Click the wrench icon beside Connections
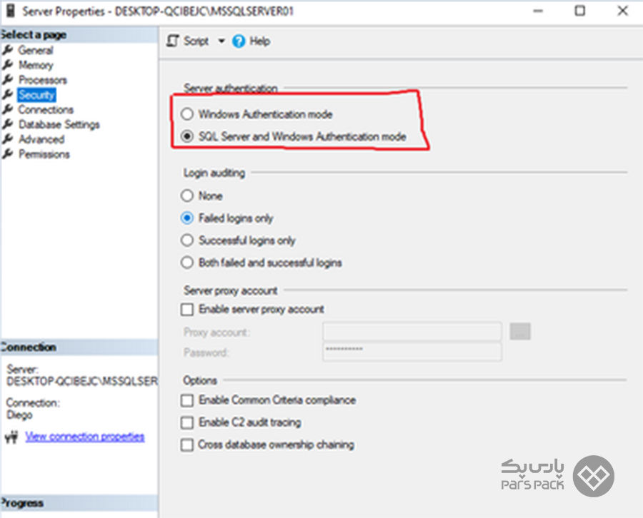Image resolution: width=643 pixels, height=518 pixels. (x=8, y=109)
